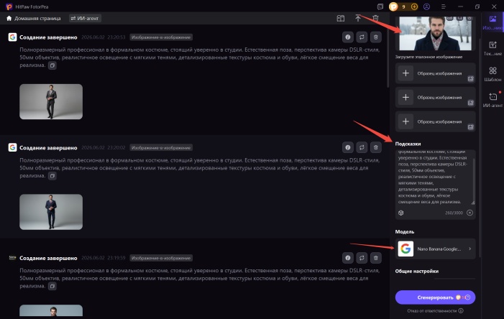
Task: Click the Изображение-в-изображение tag at 23:19:59
Action: [x=161, y=258]
